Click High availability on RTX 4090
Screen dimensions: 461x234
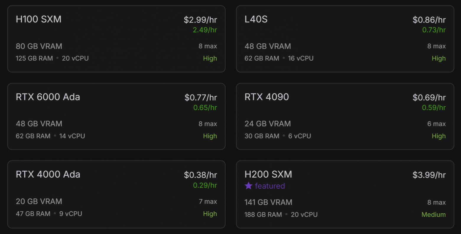439,136
